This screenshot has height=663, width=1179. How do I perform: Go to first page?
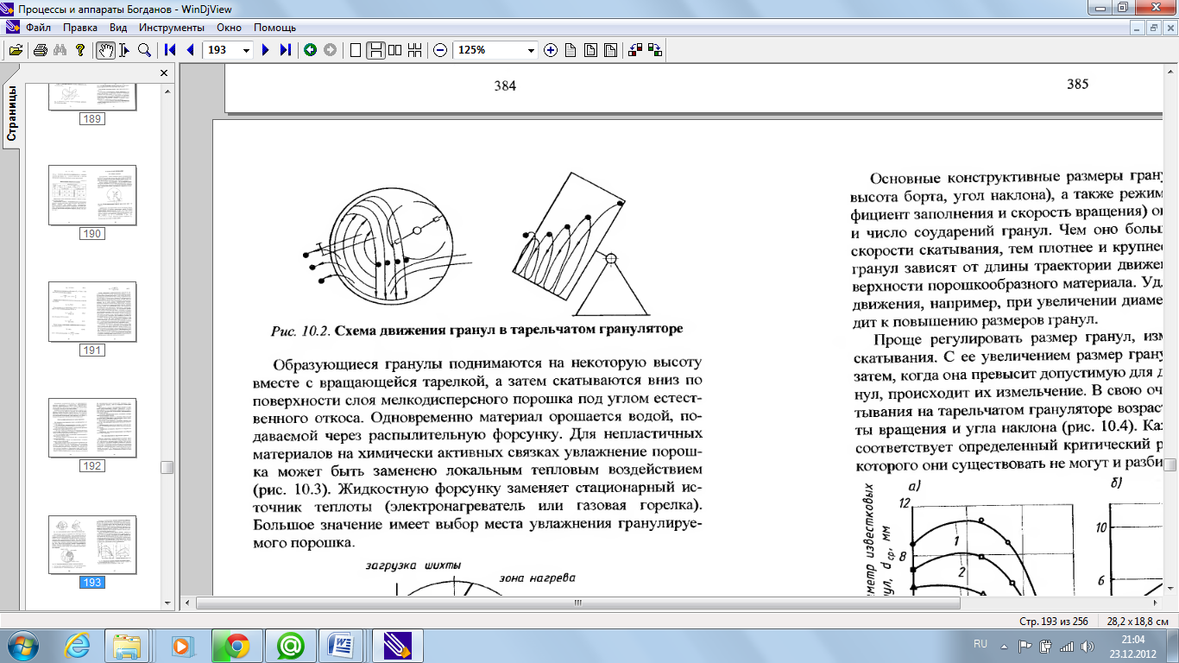tap(170, 50)
